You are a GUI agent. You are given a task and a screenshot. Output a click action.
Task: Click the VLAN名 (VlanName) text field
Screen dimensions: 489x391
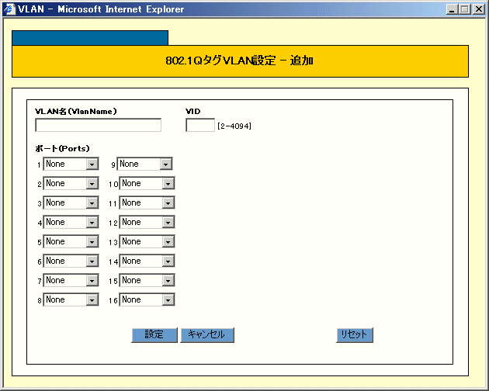pos(98,126)
